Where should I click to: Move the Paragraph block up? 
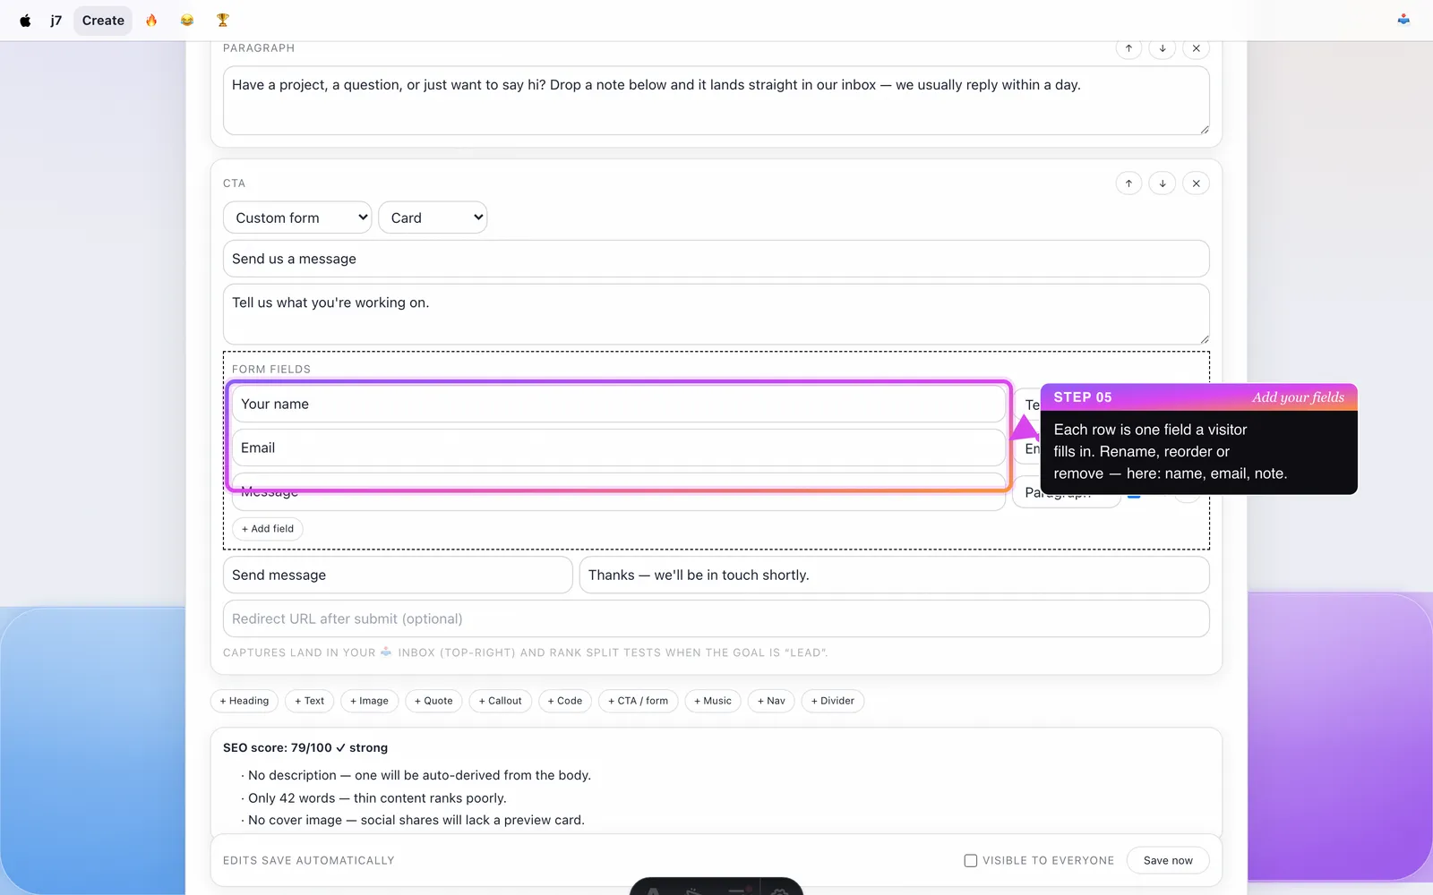point(1128,48)
